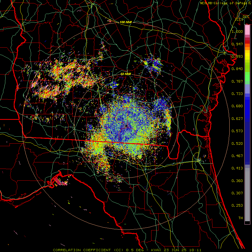Click the CORRELATION COEFFICIENT (CC) caption text
Screen dimensions: 252x252
coord(88,250)
